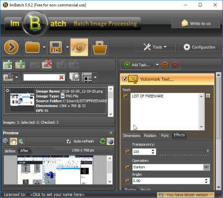Switch to Dimensions tab
The image size is (223, 198).
click(131, 136)
